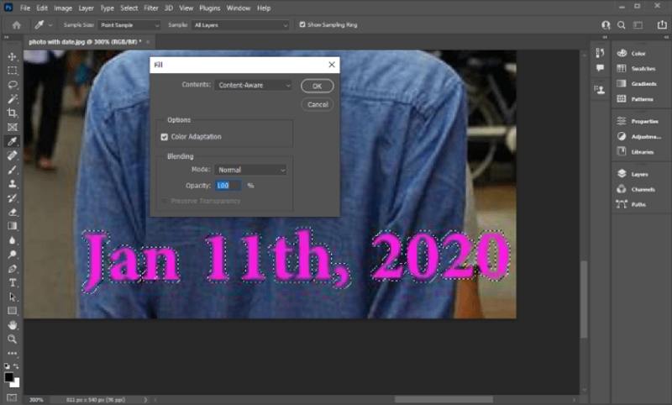Select the Type tool
Screen dimensions: 672x405
(x=13, y=282)
